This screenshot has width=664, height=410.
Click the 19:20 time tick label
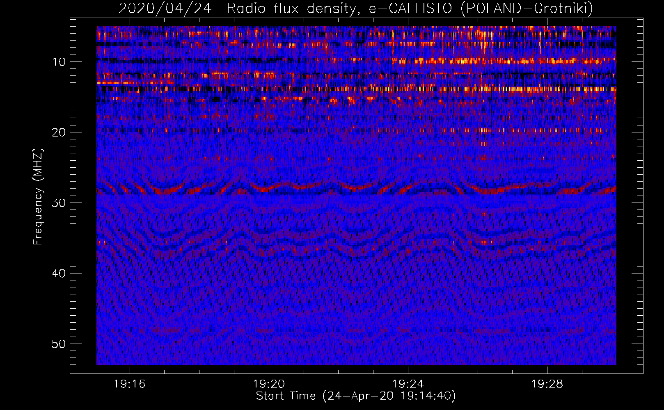(269, 384)
